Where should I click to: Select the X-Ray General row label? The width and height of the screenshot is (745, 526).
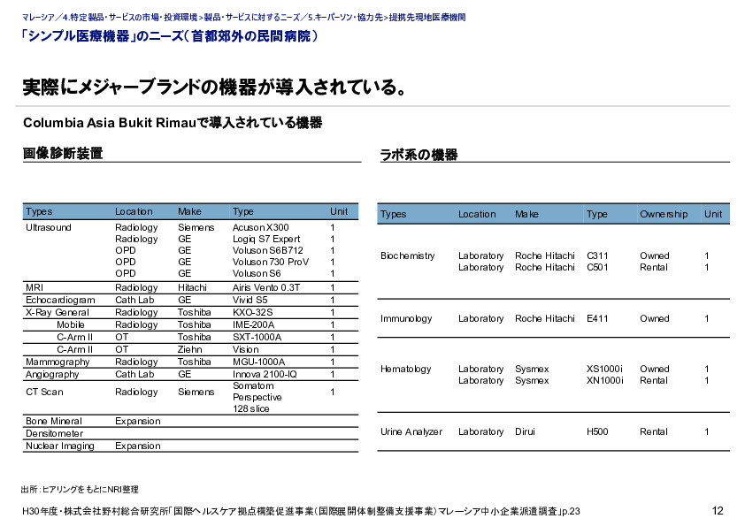57,312
